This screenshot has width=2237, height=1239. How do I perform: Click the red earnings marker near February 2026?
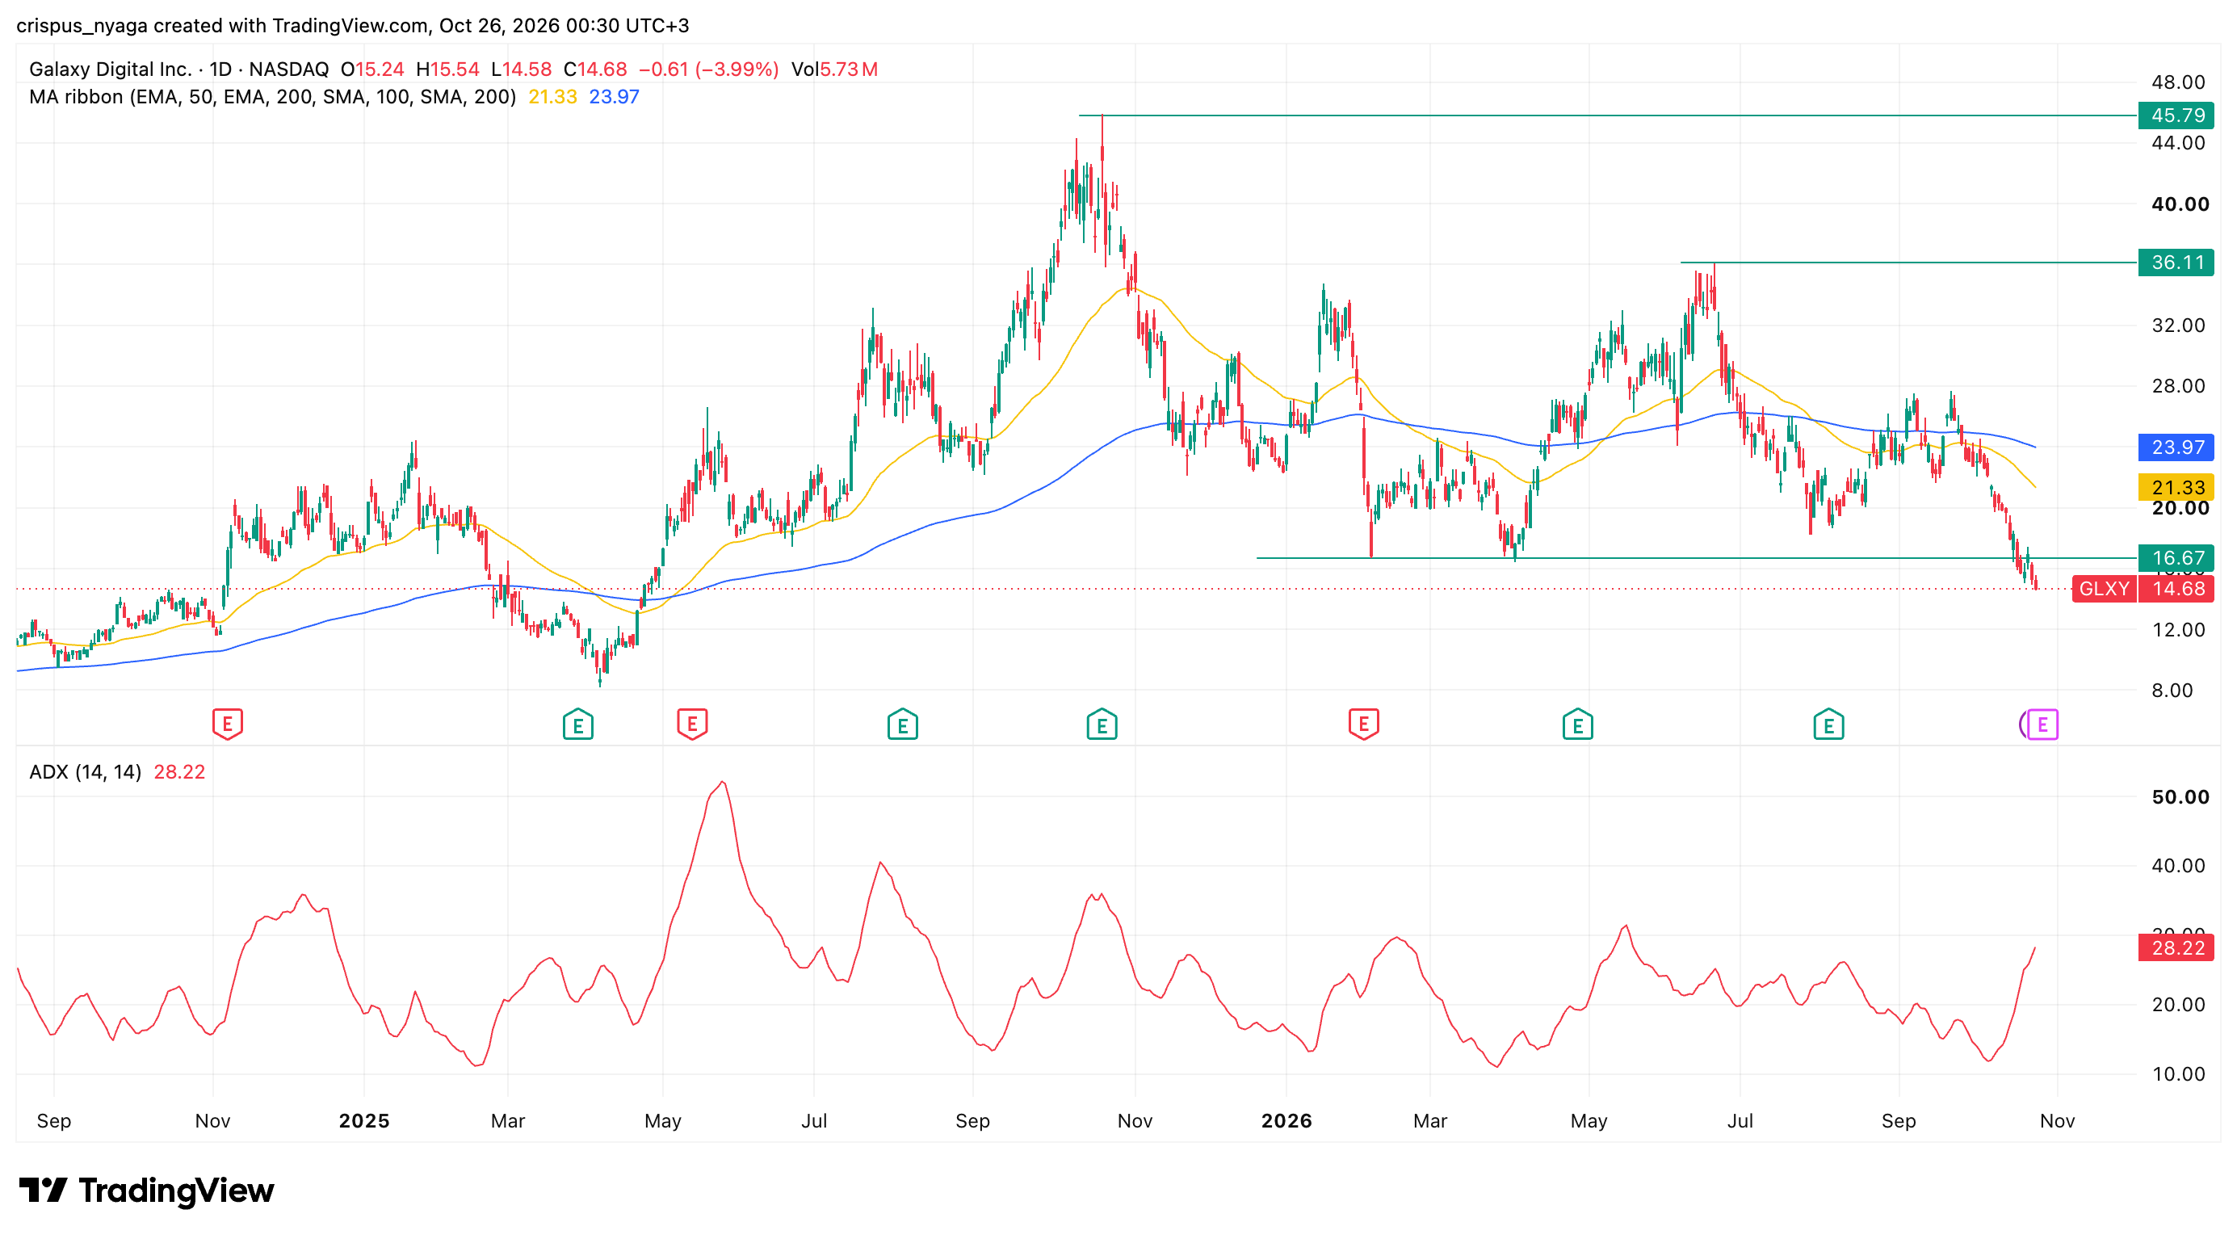[1363, 723]
